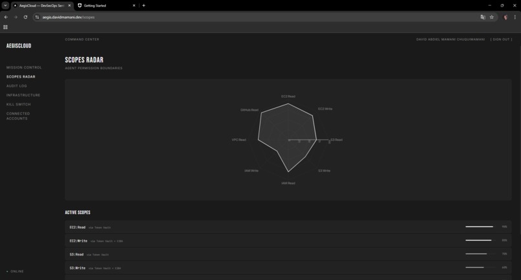Screen dimensions: 521x280
Task: Click the S3 Read radar axis label
Action: pyautogui.click(x=336, y=140)
